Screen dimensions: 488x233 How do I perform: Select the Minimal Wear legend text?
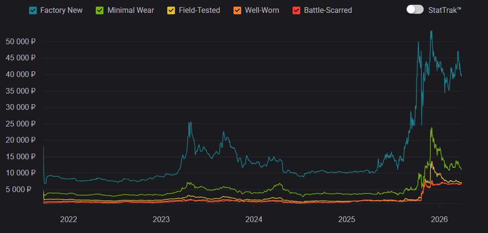130,10
